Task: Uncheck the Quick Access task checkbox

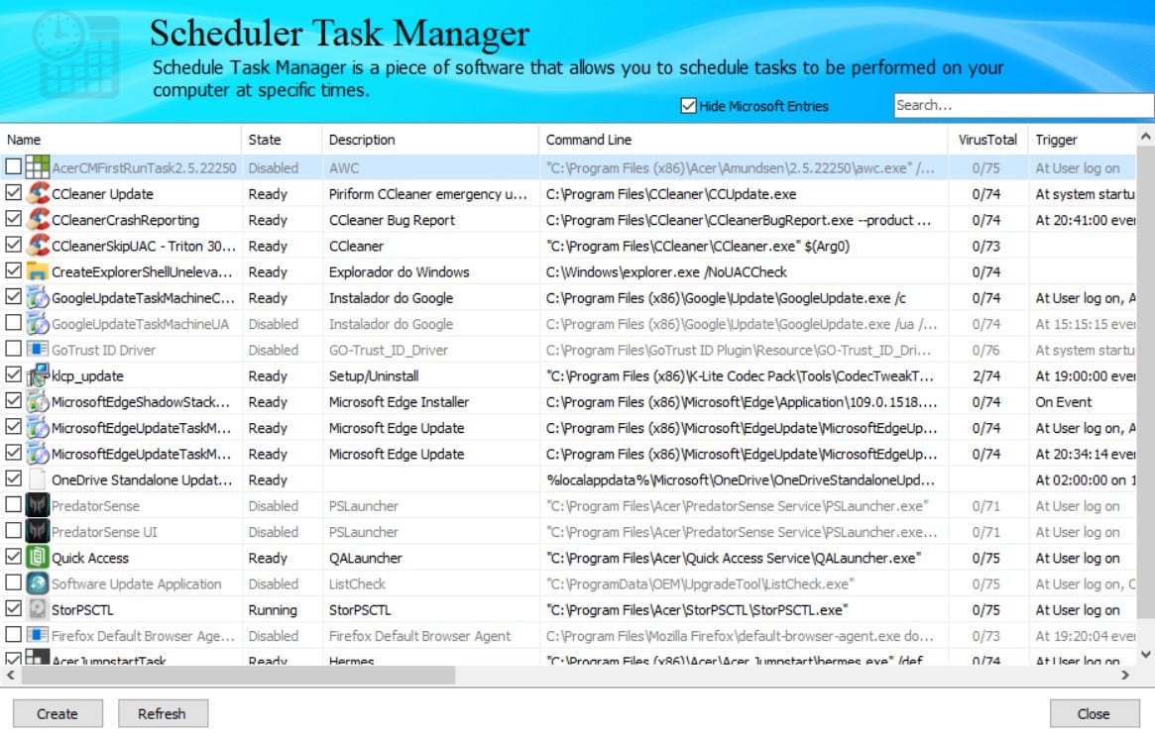Action: (x=13, y=556)
